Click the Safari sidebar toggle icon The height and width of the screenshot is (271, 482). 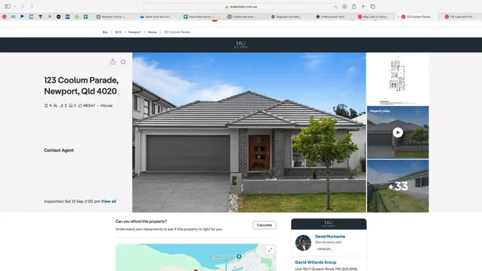[8, 6]
